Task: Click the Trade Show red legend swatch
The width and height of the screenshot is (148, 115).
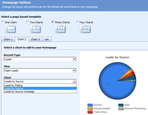Action: pos(90,112)
